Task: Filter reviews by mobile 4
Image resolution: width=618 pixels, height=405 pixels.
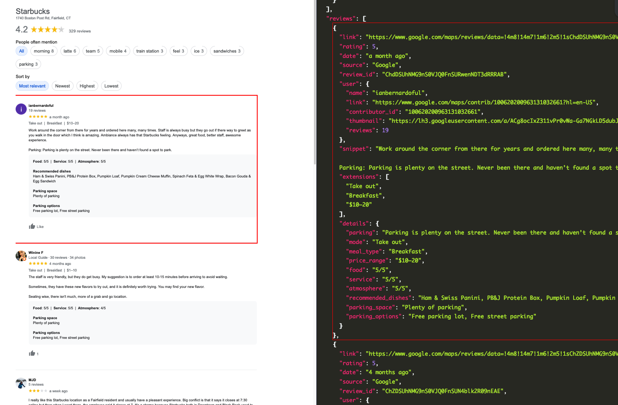Action: 118,51
